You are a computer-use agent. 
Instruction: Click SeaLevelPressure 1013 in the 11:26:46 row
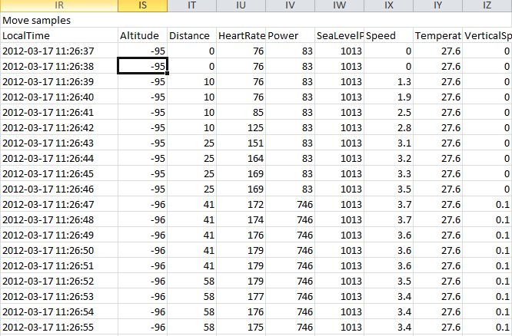340,189
